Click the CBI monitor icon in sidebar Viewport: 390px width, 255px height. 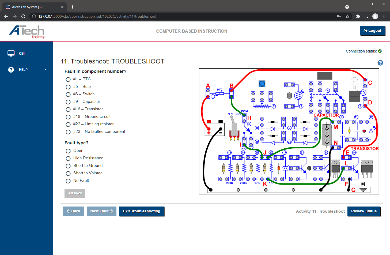click(x=11, y=53)
